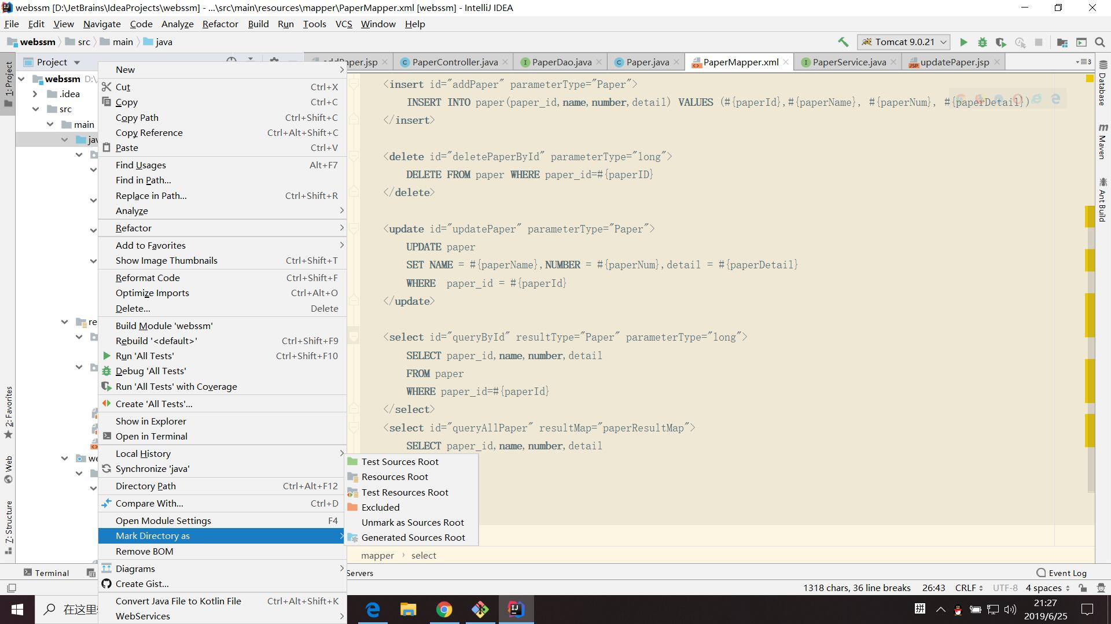Click the Stop square icon in the toolbar
1111x624 pixels.
point(1039,42)
